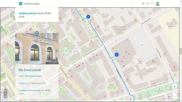Click the slide counter 04 / 15
This screenshot has width=182, height=102.
[x=5, y=93]
